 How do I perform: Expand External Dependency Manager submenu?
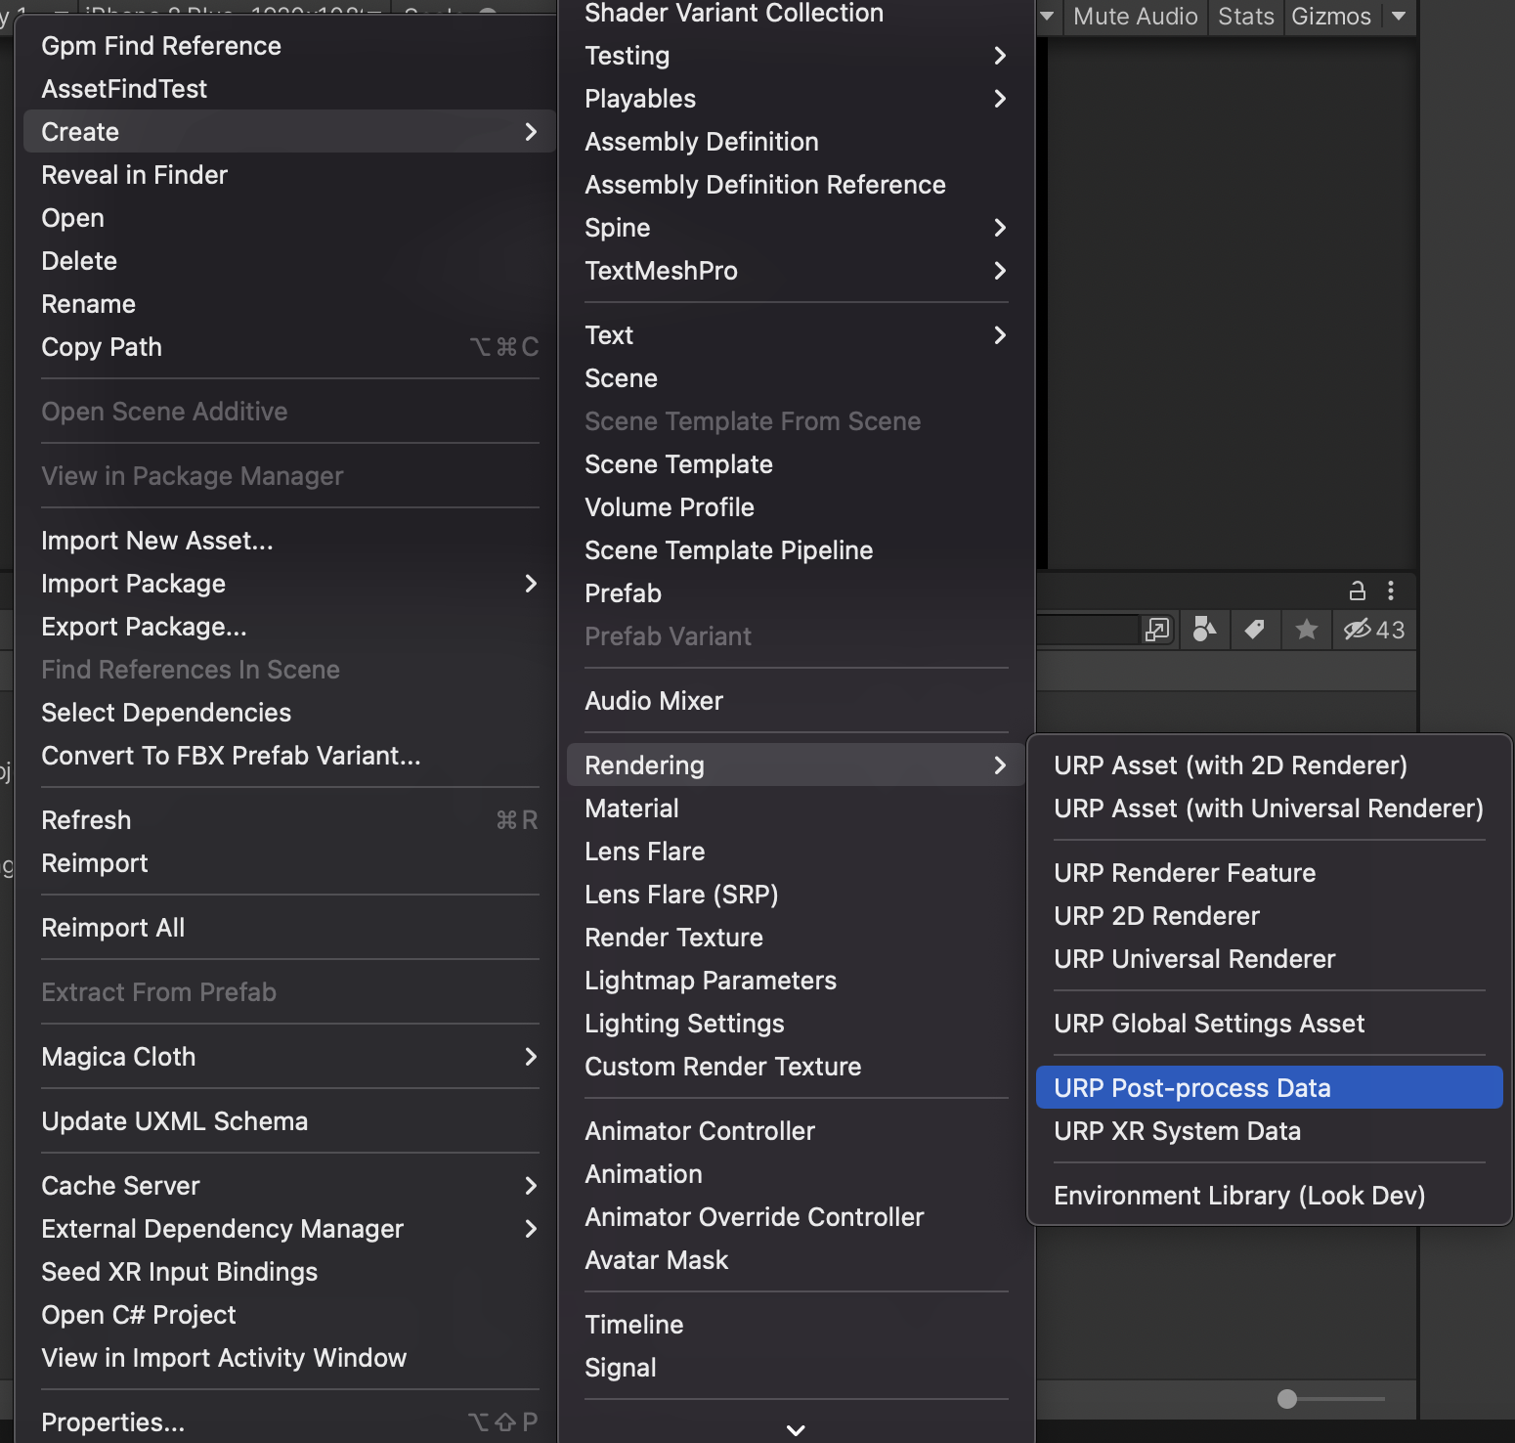click(x=290, y=1229)
